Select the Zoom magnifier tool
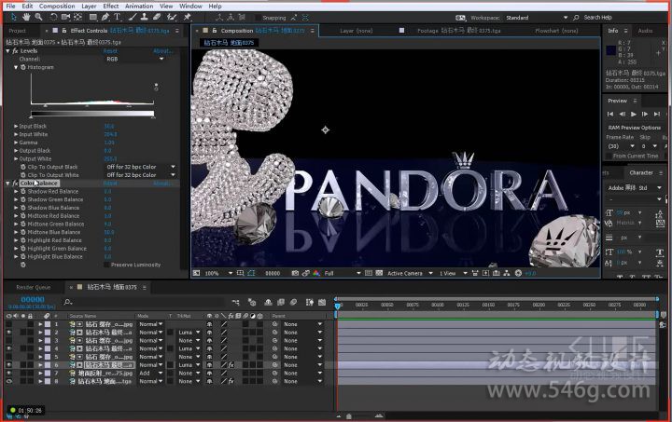 coord(38,17)
